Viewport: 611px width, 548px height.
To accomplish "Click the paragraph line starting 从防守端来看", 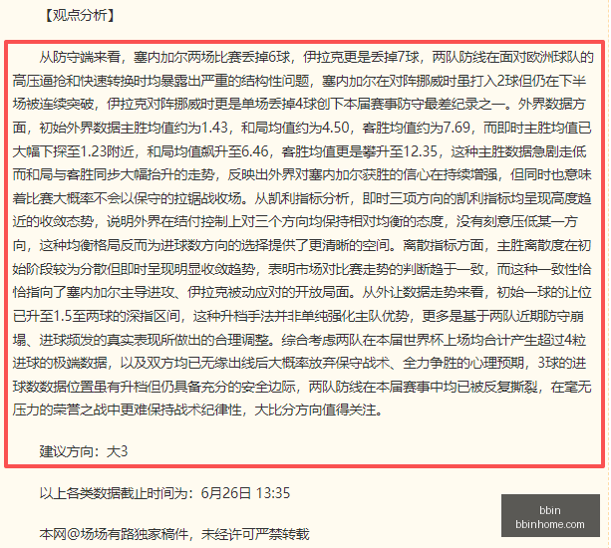I will 316,57.
